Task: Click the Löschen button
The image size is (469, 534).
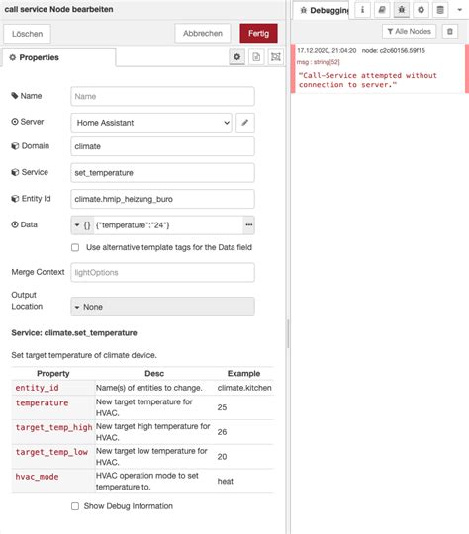Action: (28, 34)
